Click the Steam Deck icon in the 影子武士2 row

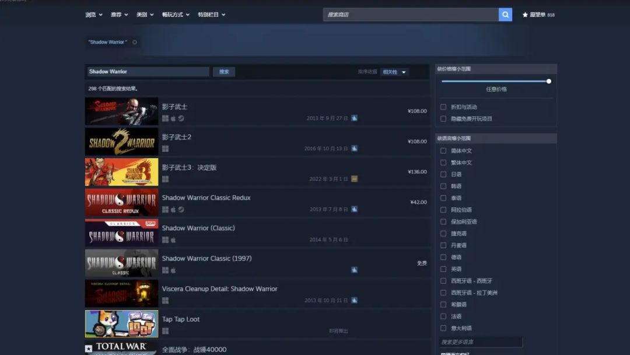tap(355, 148)
